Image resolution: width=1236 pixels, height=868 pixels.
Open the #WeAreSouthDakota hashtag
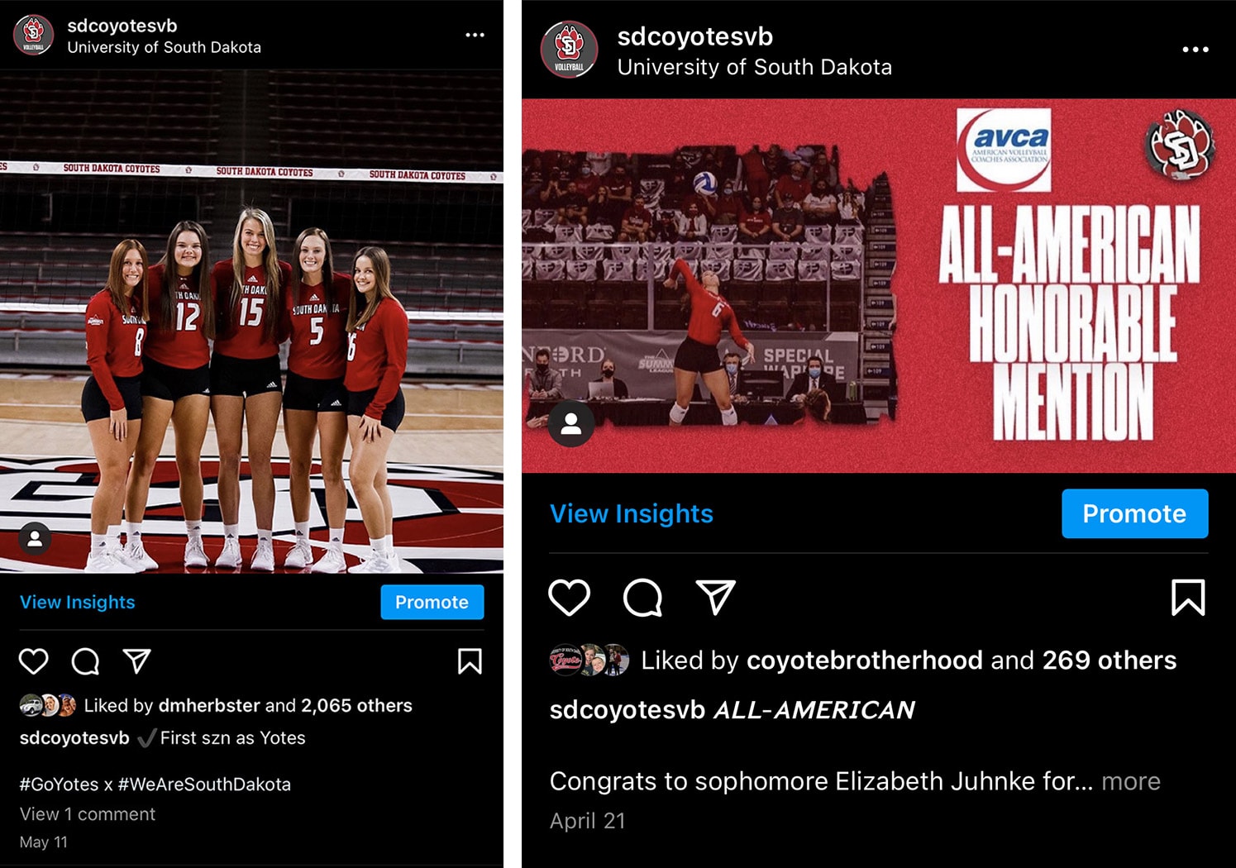pos(204,785)
